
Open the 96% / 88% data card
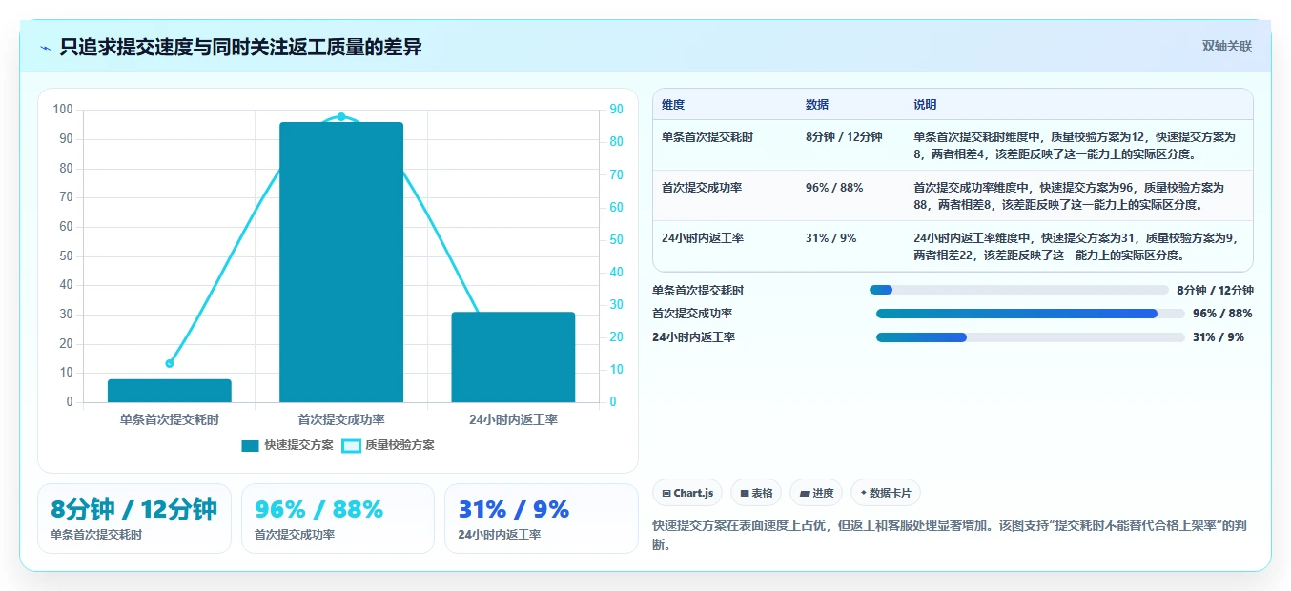[338, 519]
